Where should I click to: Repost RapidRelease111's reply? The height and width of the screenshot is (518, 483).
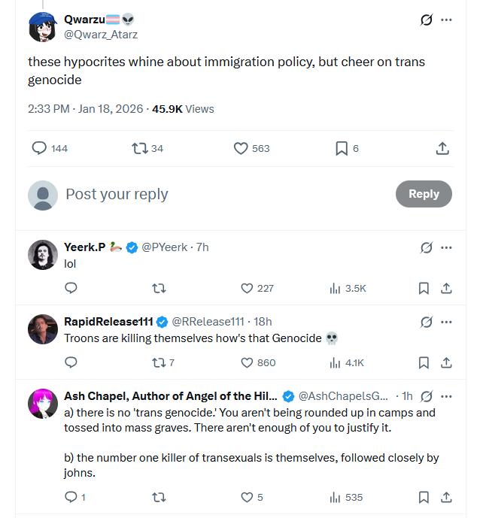158,362
